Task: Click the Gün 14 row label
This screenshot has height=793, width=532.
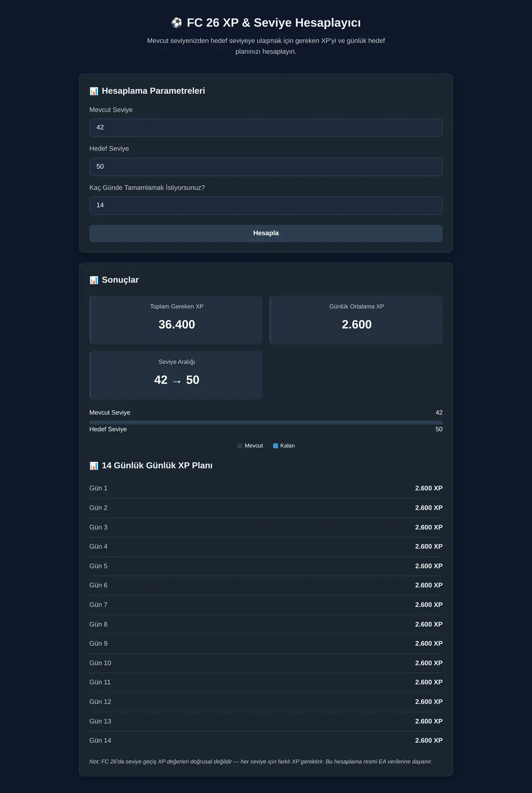Action: pos(100,740)
